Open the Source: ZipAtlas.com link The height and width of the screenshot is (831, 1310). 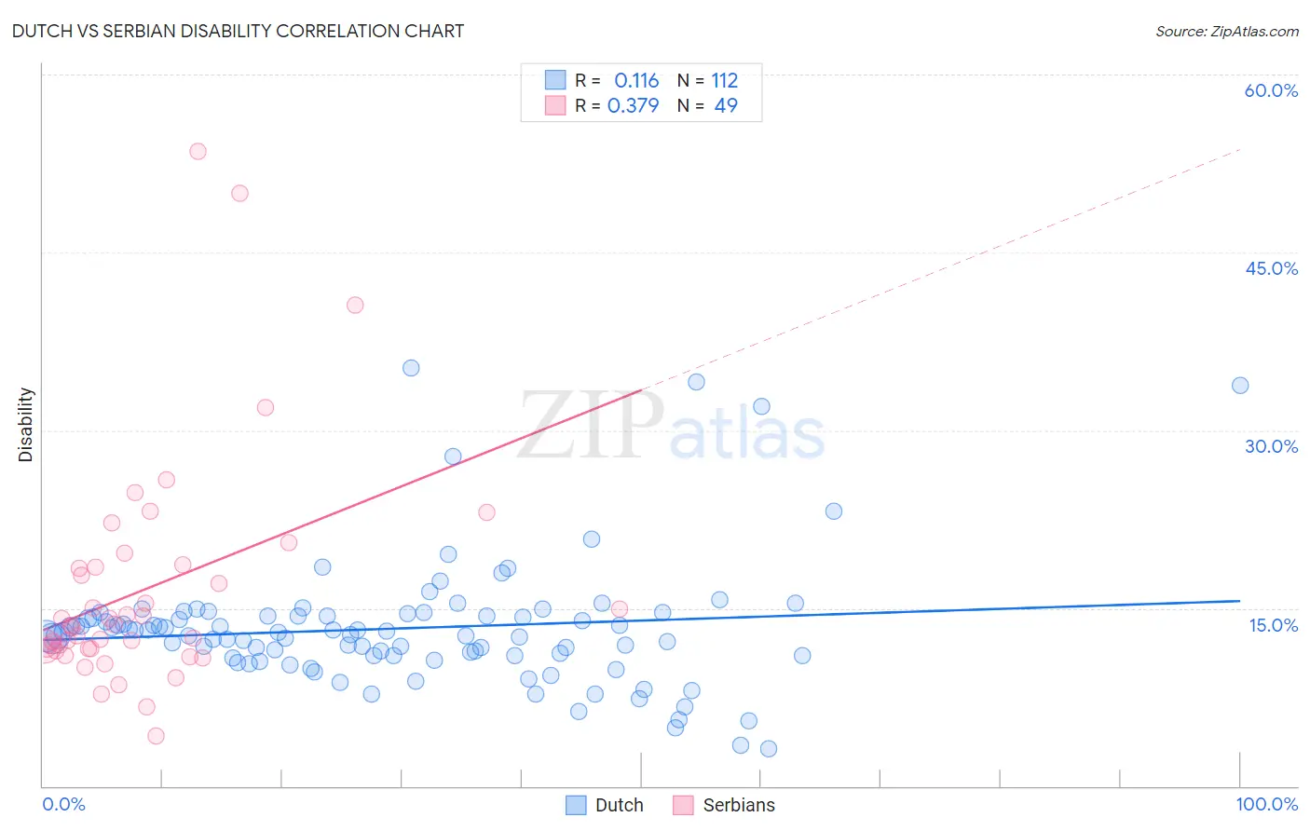(x=1227, y=31)
